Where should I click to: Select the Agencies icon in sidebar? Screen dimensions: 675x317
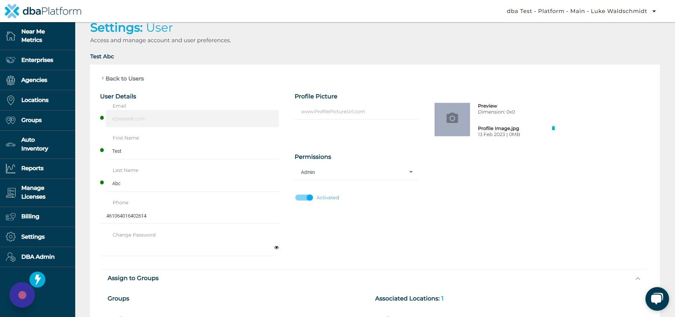point(11,80)
